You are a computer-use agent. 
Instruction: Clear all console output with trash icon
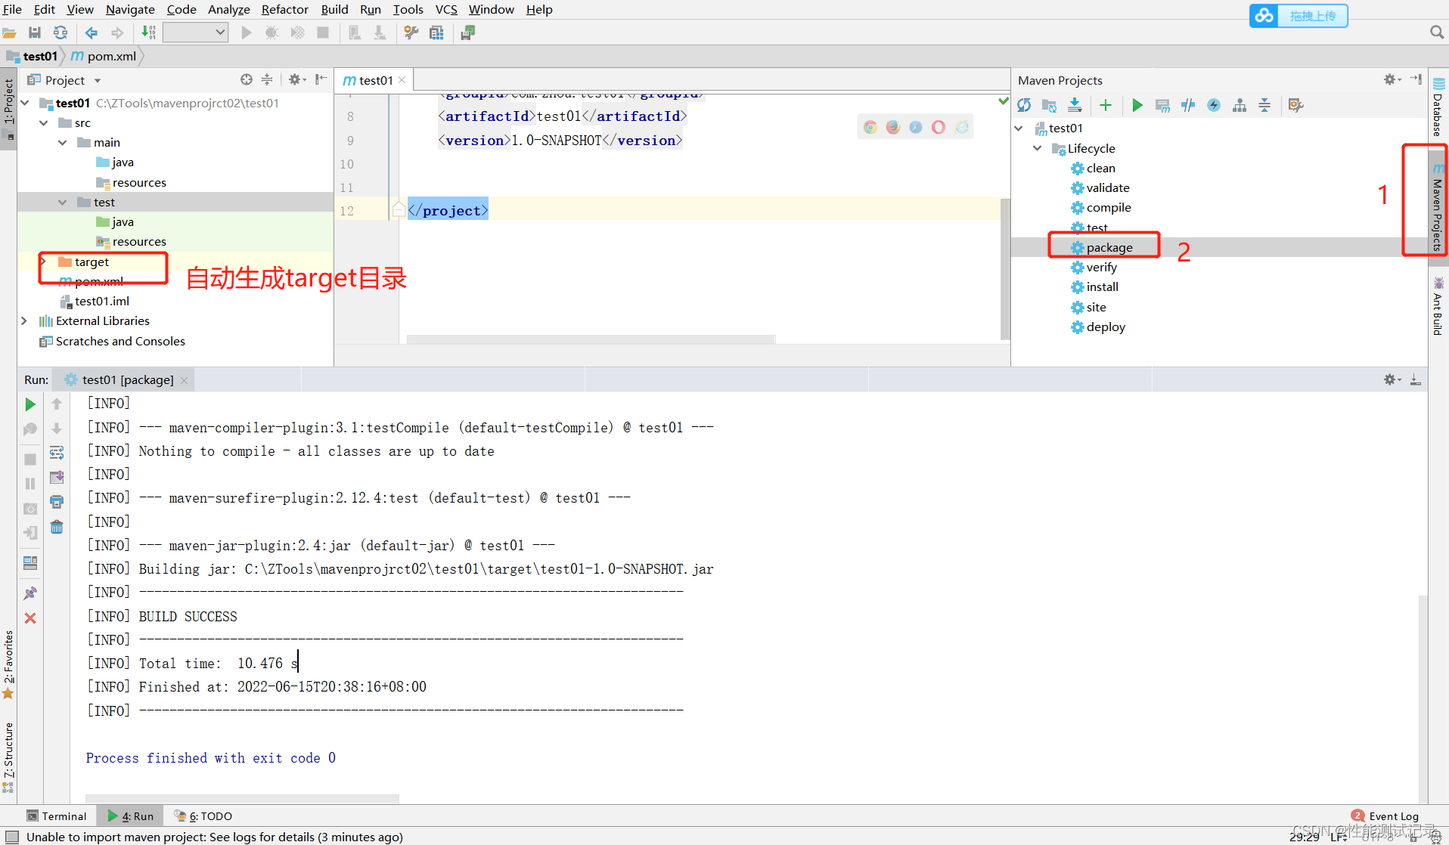(57, 527)
